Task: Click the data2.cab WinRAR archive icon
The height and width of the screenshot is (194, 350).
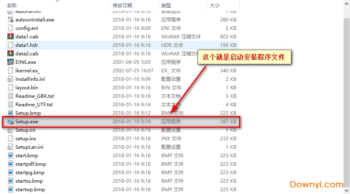Action: (11, 53)
